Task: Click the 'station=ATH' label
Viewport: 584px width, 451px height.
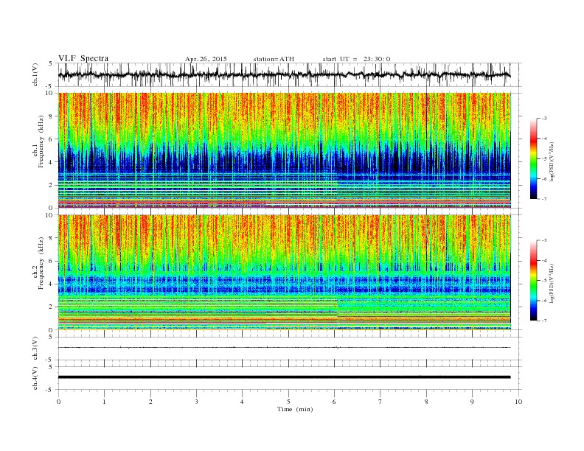Action: coord(274,59)
